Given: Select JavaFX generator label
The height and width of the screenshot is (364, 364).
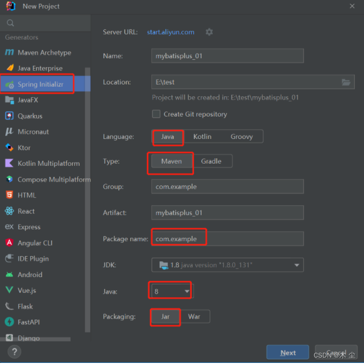Looking at the screenshot, I should [x=28, y=100].
